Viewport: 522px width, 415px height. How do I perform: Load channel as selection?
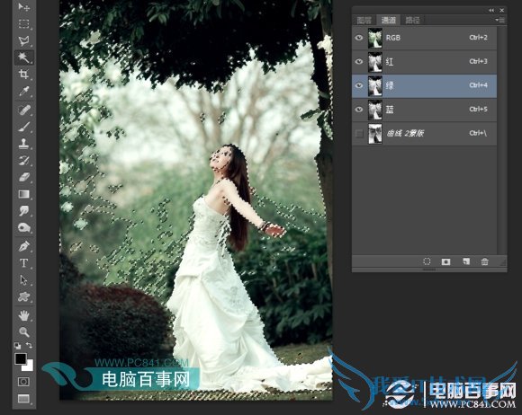pyautogui.click(x=427, y=261)
